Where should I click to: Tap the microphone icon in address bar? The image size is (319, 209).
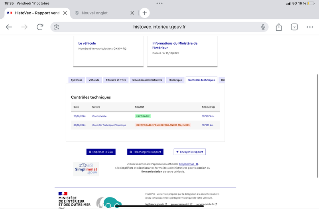click(x=263, y=27)
